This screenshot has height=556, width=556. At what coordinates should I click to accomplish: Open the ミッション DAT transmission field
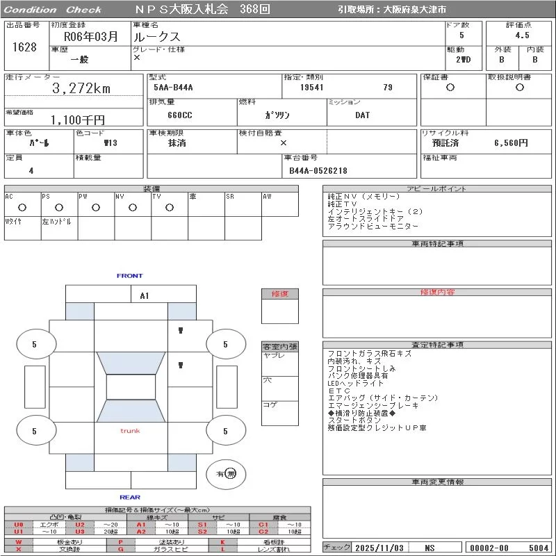362,115
